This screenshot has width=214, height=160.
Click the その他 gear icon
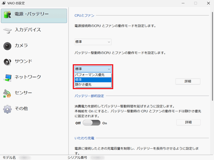[7, 109]
